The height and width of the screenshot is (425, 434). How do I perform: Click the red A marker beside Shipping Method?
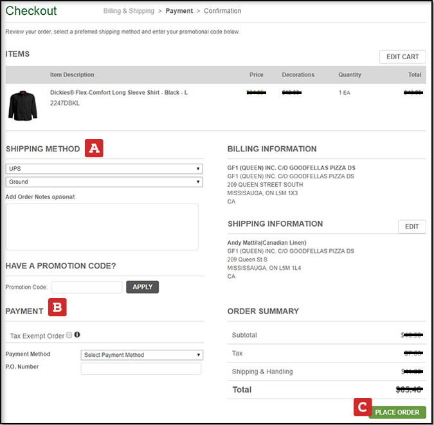[x=94, y=148]
